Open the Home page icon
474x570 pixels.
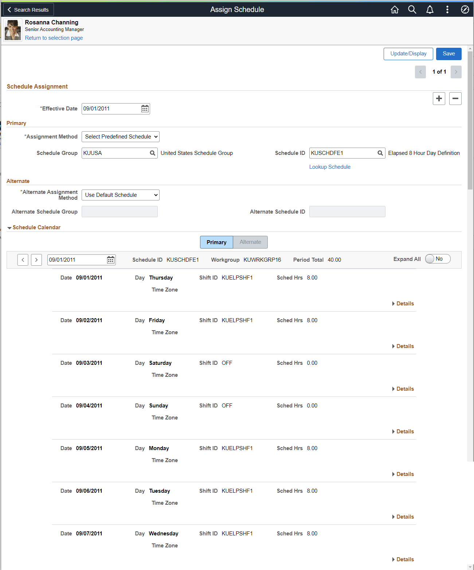coord(395,9)
